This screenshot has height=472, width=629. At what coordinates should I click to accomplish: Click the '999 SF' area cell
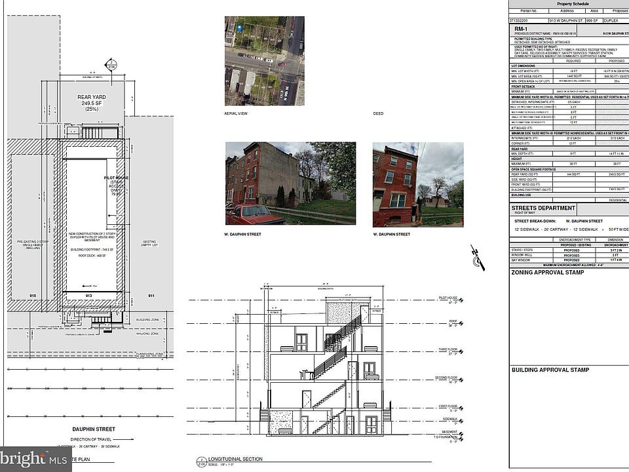592,20
